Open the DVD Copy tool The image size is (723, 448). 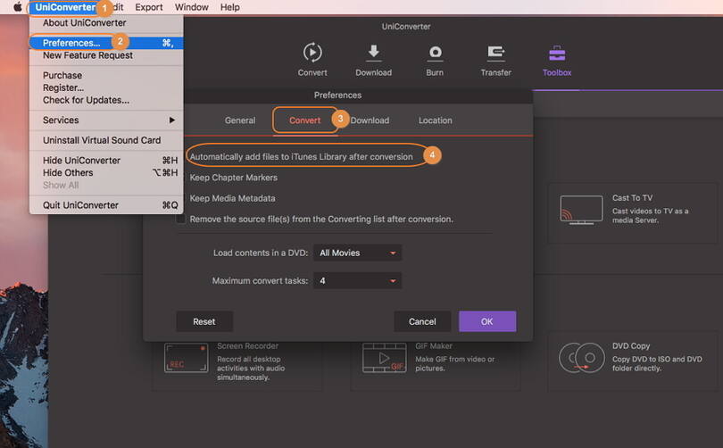[x=634, y=360]
